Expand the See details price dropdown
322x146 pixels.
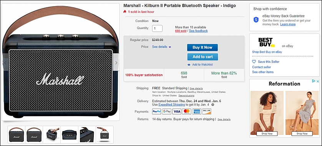click(x=162, y=47)
